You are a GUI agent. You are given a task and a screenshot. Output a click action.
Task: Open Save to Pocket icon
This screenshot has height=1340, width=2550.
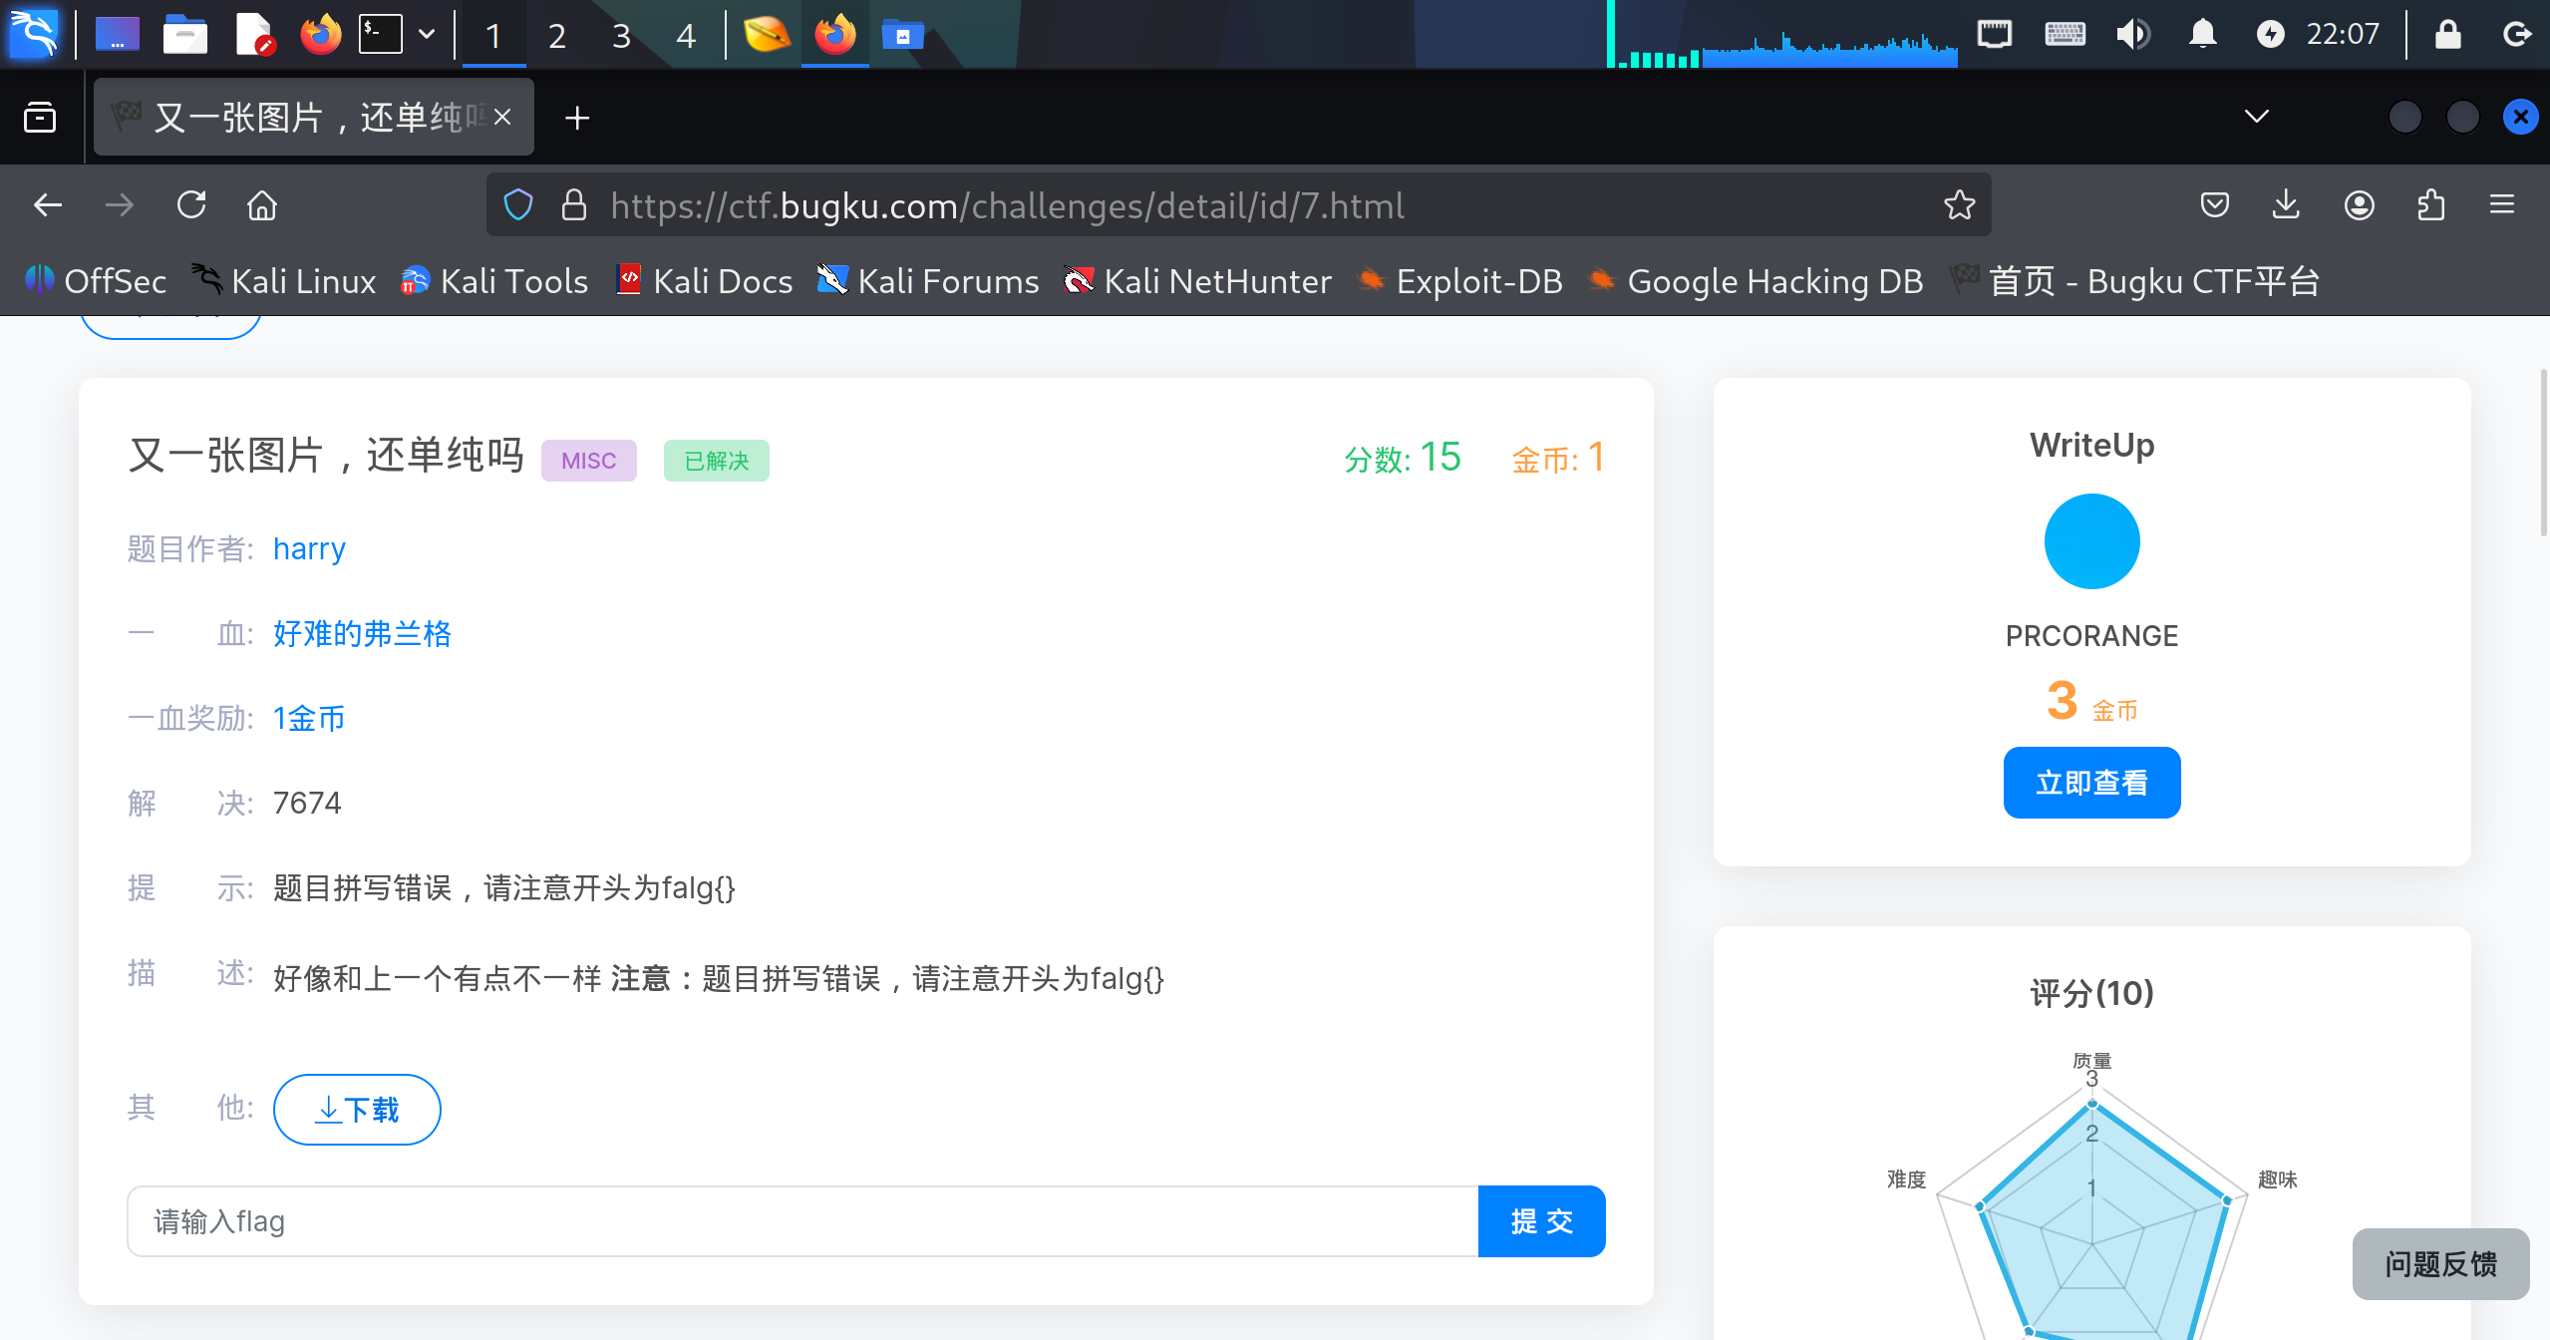click(2214, 205)
